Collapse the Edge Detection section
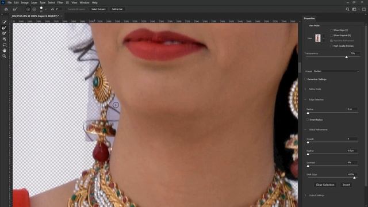 point(305,99)
